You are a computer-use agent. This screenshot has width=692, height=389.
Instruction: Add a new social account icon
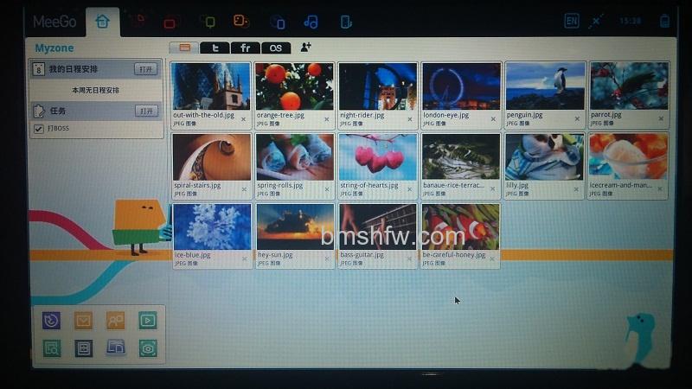305,48
